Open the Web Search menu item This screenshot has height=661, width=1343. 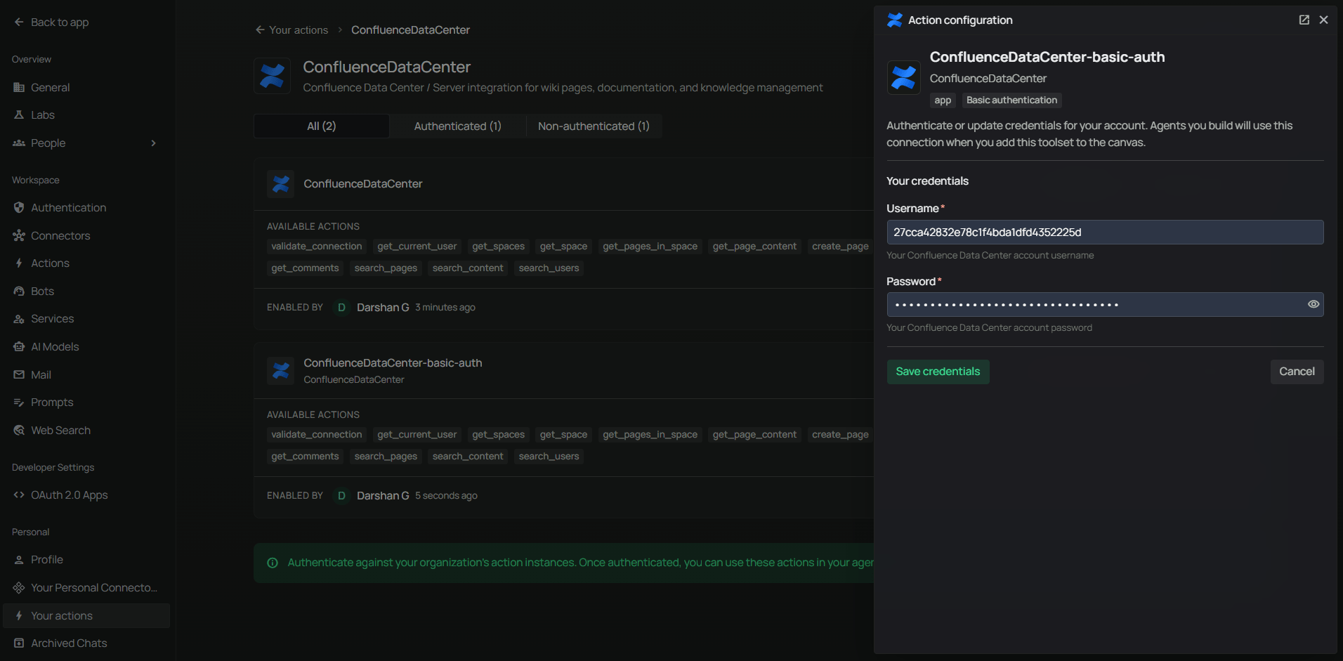point(86,431)
